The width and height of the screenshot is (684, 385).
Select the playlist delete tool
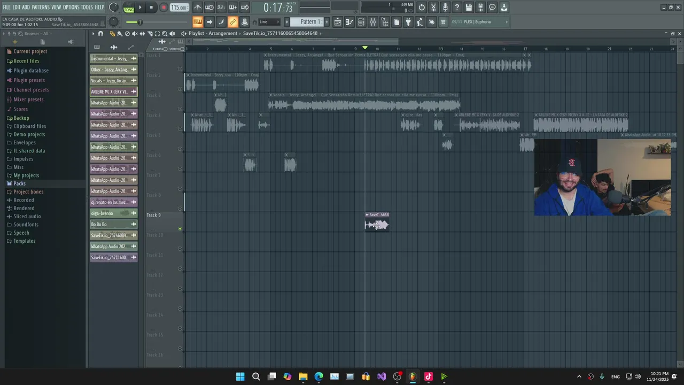pos(127,33)
